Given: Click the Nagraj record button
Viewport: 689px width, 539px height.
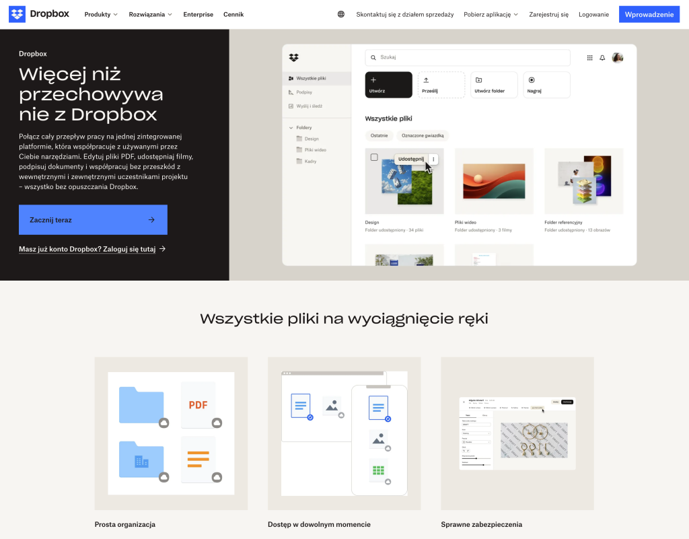Looking at the screenshot, I should pyautogui.click(x=546, y=85).
